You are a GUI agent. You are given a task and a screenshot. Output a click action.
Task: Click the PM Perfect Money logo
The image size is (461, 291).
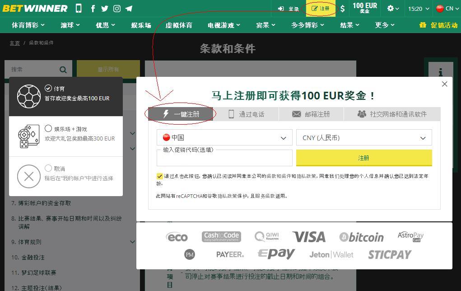pyautogui.click(x=190, y=254)
